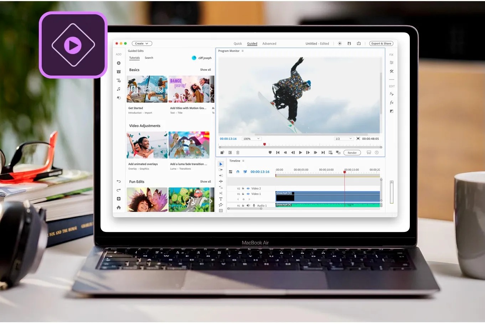Click the Render button

coord(352,153)
